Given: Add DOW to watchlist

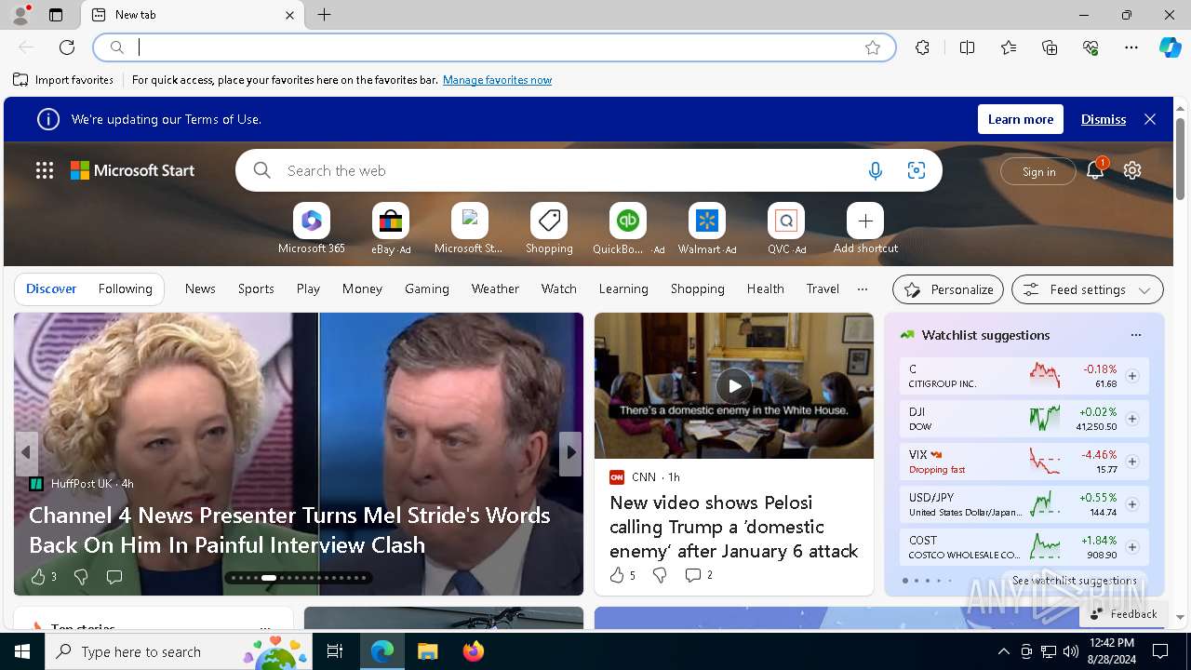Looking at the screenshot, I should tap(1132, 419).
